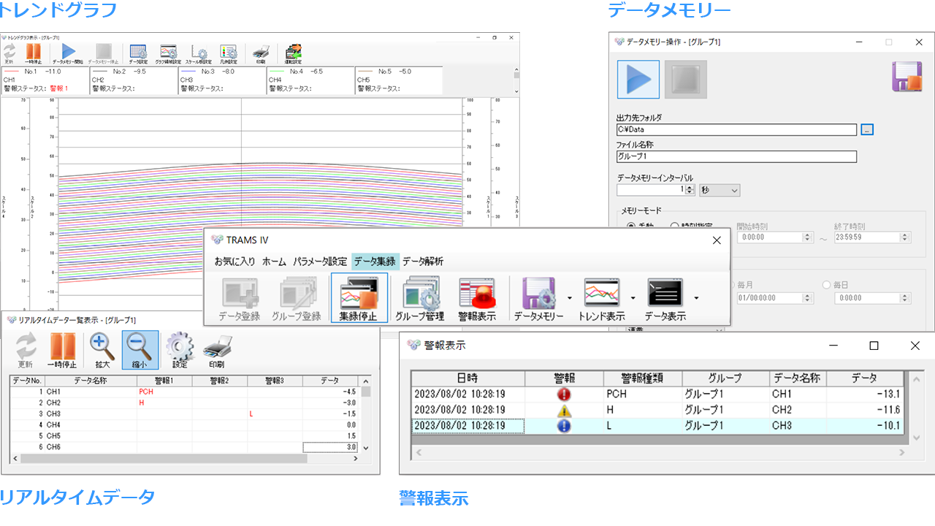Viewport: 935px width, 526px height.
Task: Click blue info icon in CH3 alarm row
Action: [564, 426]
